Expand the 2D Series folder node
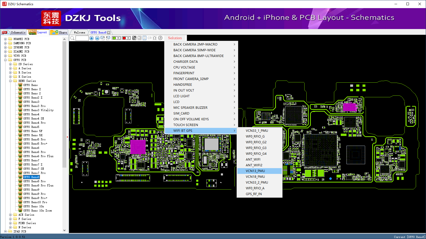 [x=10, y=64]
